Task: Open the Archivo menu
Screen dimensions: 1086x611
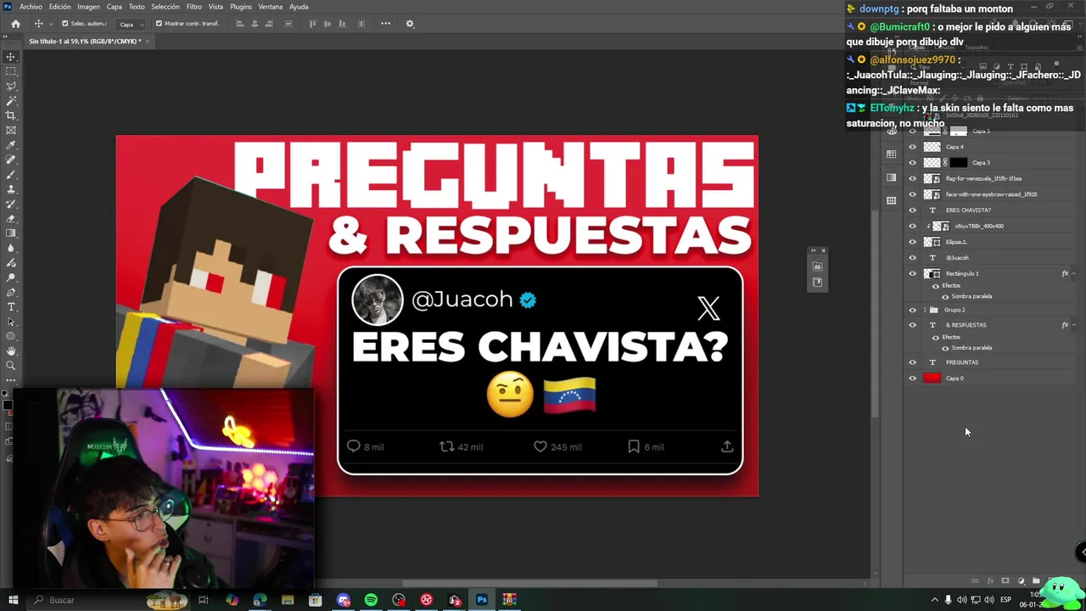Action: point(31,7)
